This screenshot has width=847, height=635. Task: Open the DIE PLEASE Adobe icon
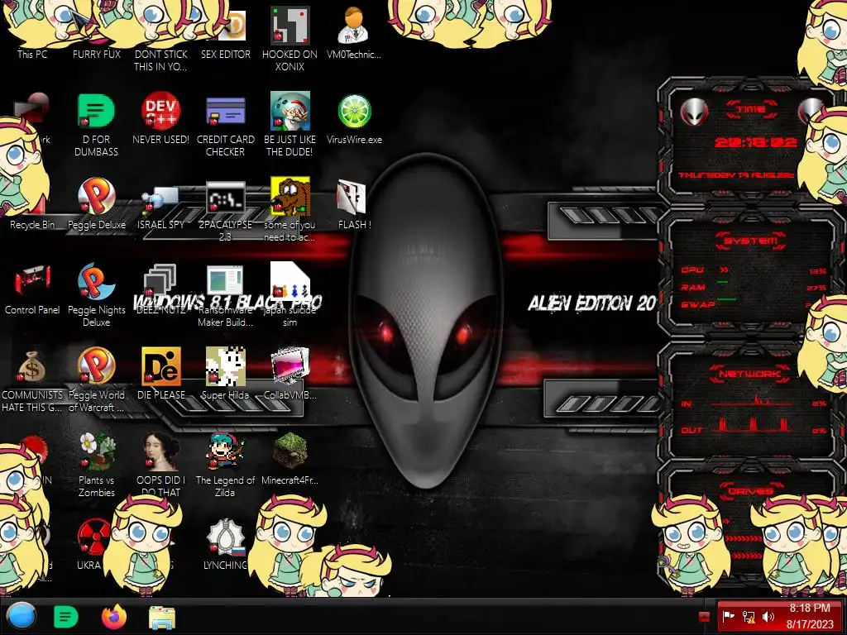click(161, 366)
